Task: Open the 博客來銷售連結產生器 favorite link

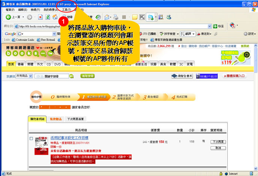Action: tap(166, 40)
